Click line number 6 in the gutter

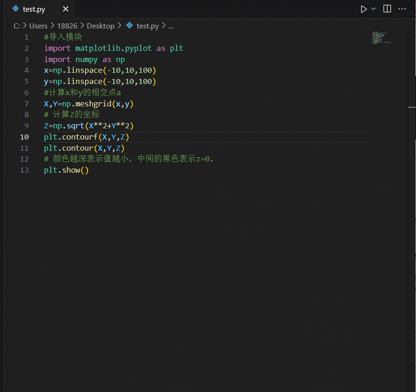click(27, 92)
